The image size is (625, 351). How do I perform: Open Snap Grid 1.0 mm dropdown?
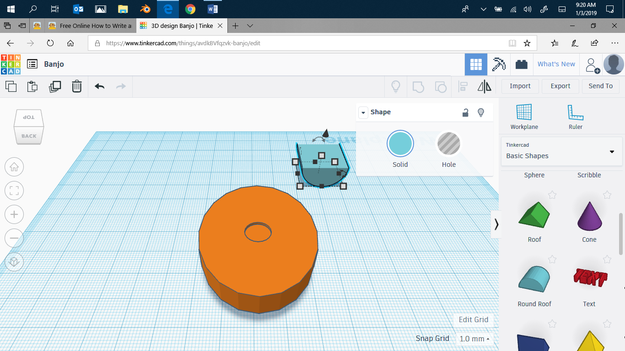(474, 339)
